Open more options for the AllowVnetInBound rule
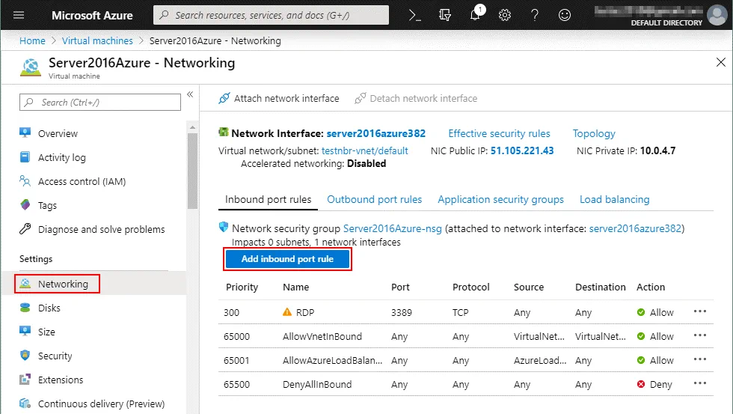The image size is (733, 414). point(700,336)
